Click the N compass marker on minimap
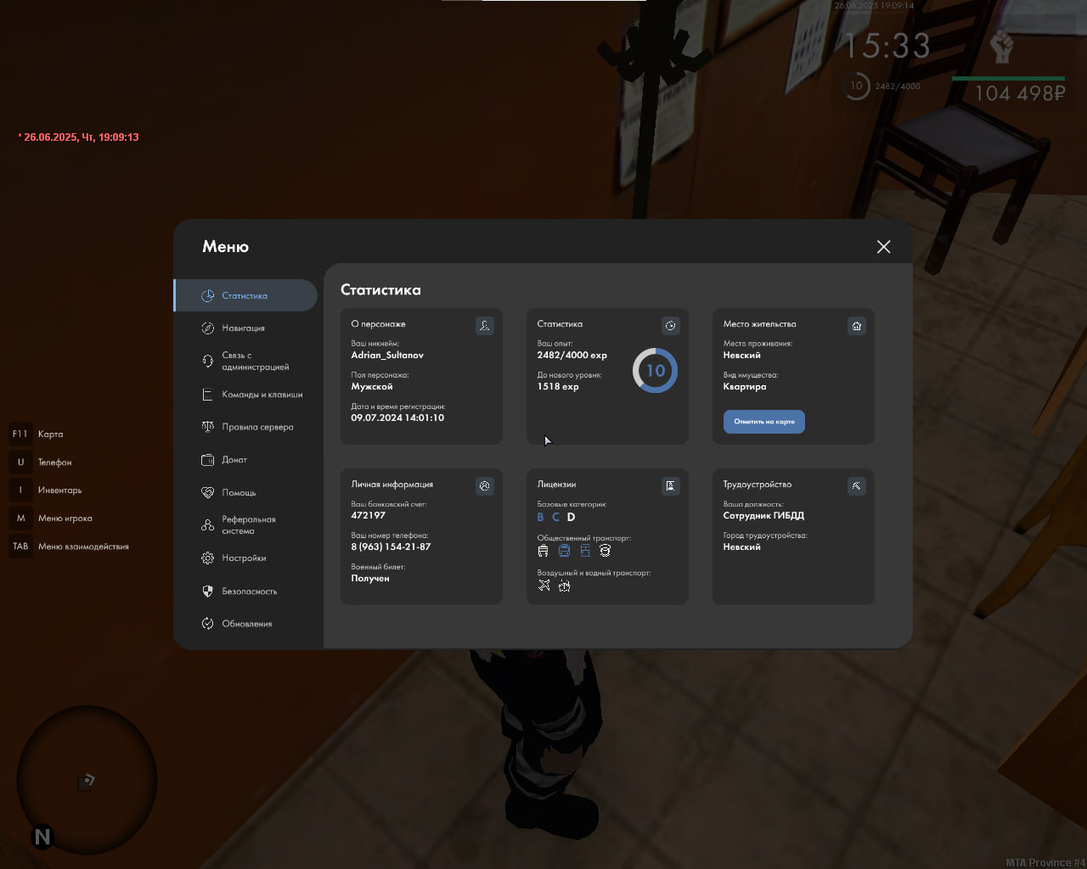1087x869 pixels. pos(42,838)
